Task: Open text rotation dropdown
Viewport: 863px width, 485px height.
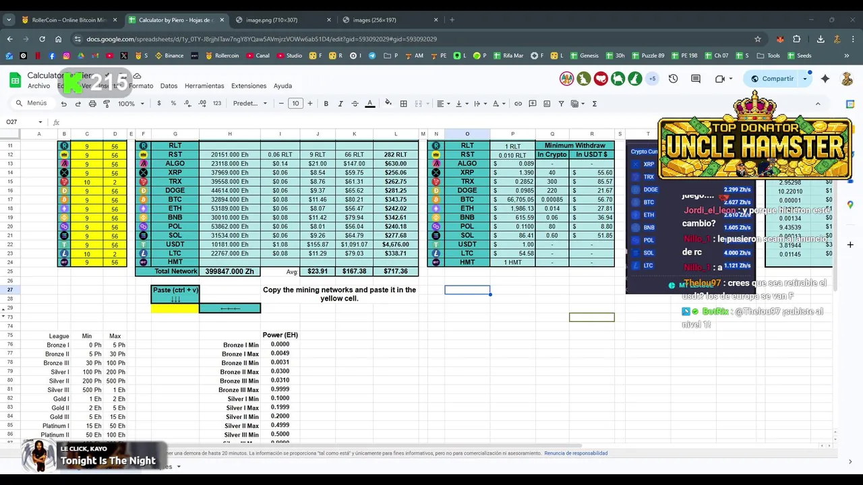Action: click(498, 104)
